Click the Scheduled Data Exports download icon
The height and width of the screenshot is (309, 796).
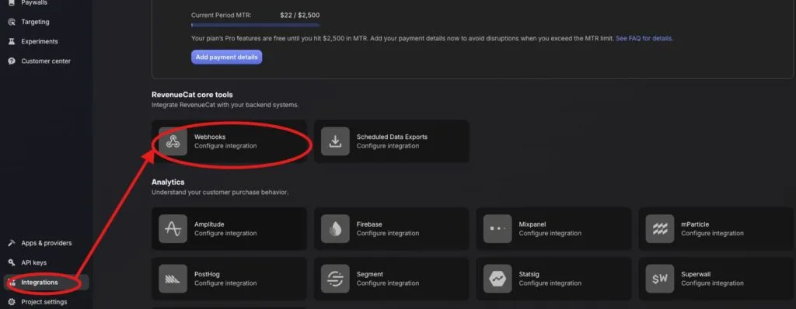pos(335,141)
